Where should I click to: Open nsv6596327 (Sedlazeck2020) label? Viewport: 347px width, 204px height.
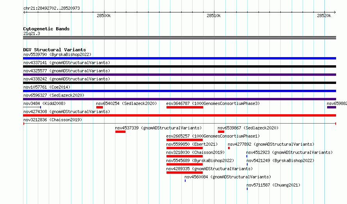coord(54,95)
